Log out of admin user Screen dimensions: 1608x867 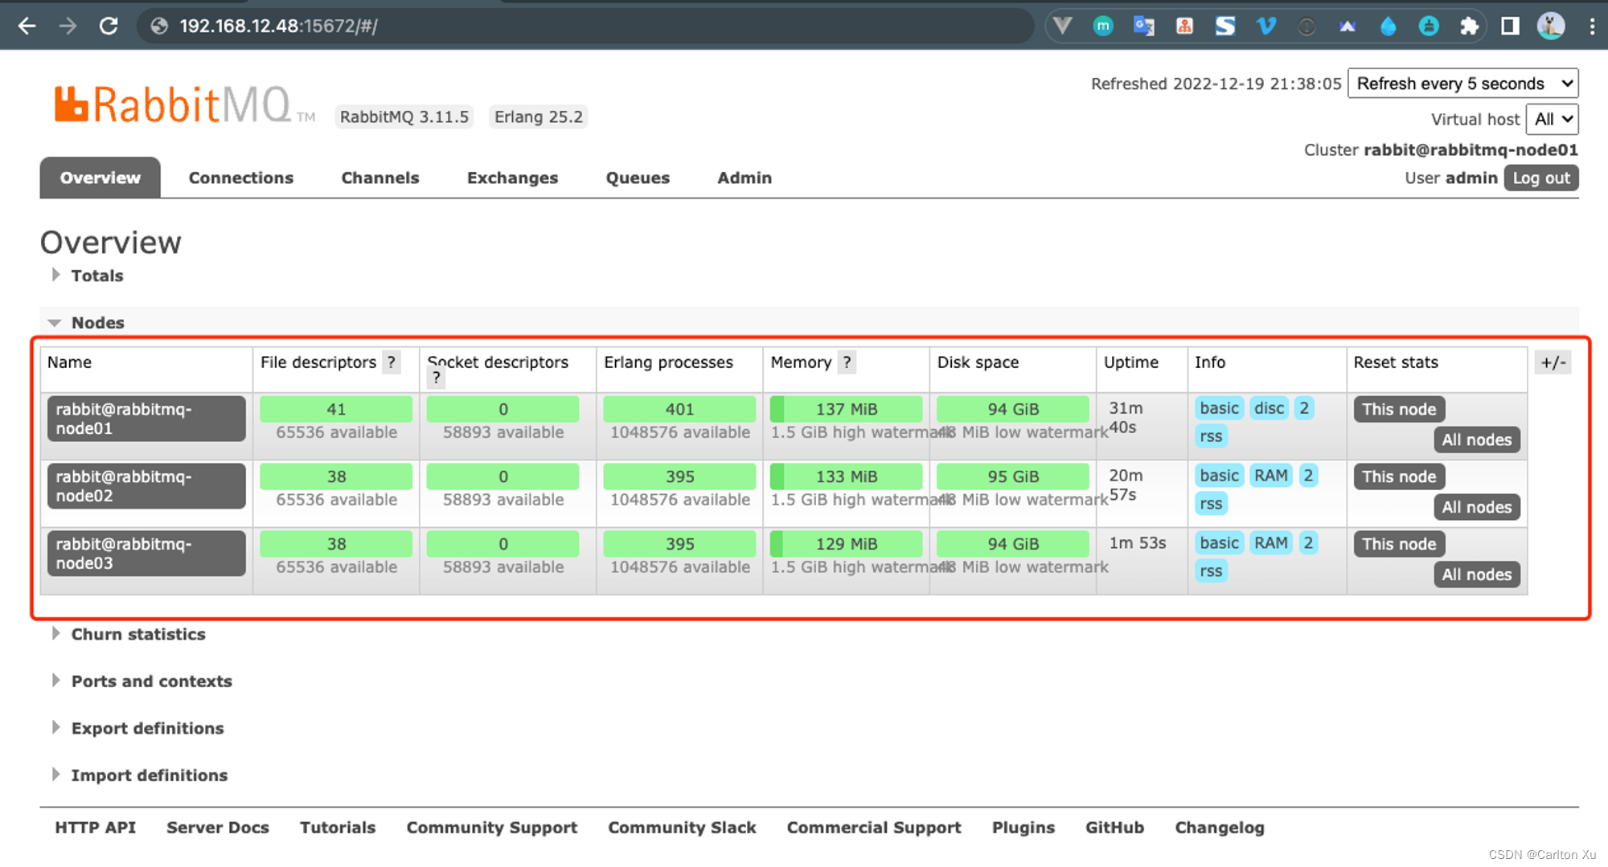[1540, 178]
